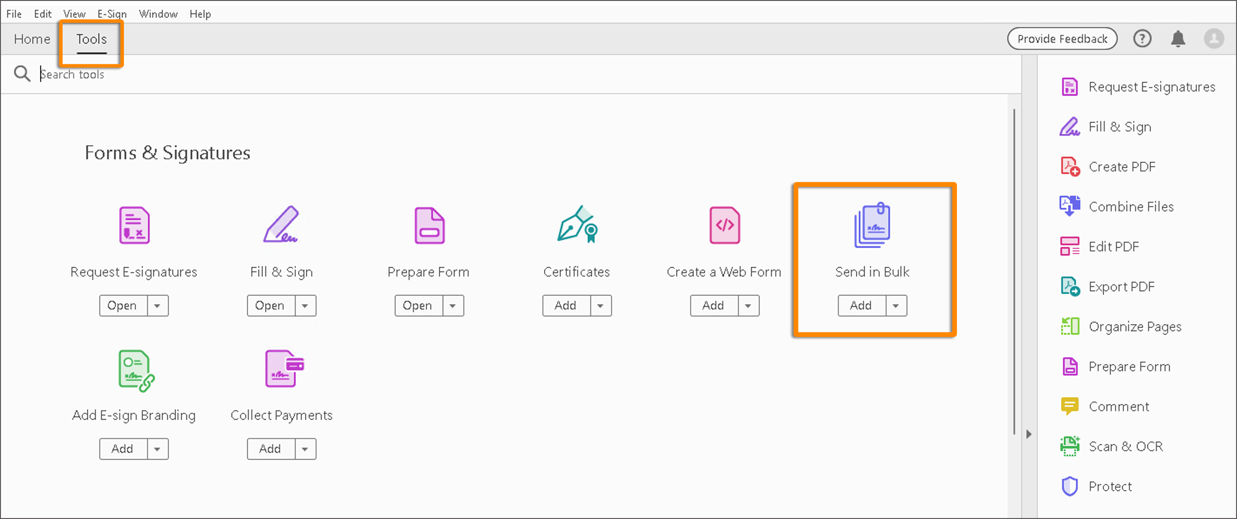Image resolution: width=1237 pixels, height=519 pixels.
Task: Select the Combine Files icon in sidebar
Action: pyautogui.click(x=1070, y=206)
